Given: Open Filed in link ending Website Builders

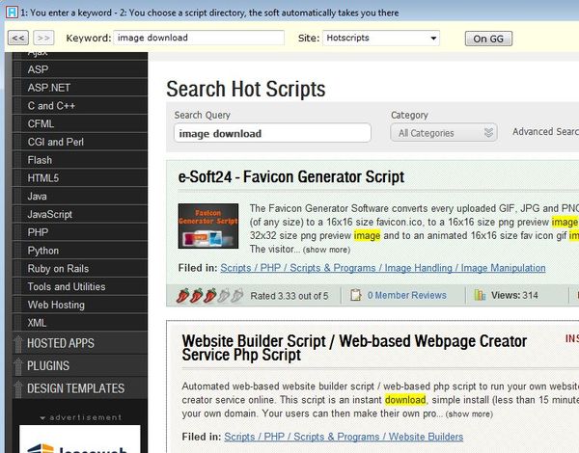Looking at the screenshot, I should click(x=344, y=437).
